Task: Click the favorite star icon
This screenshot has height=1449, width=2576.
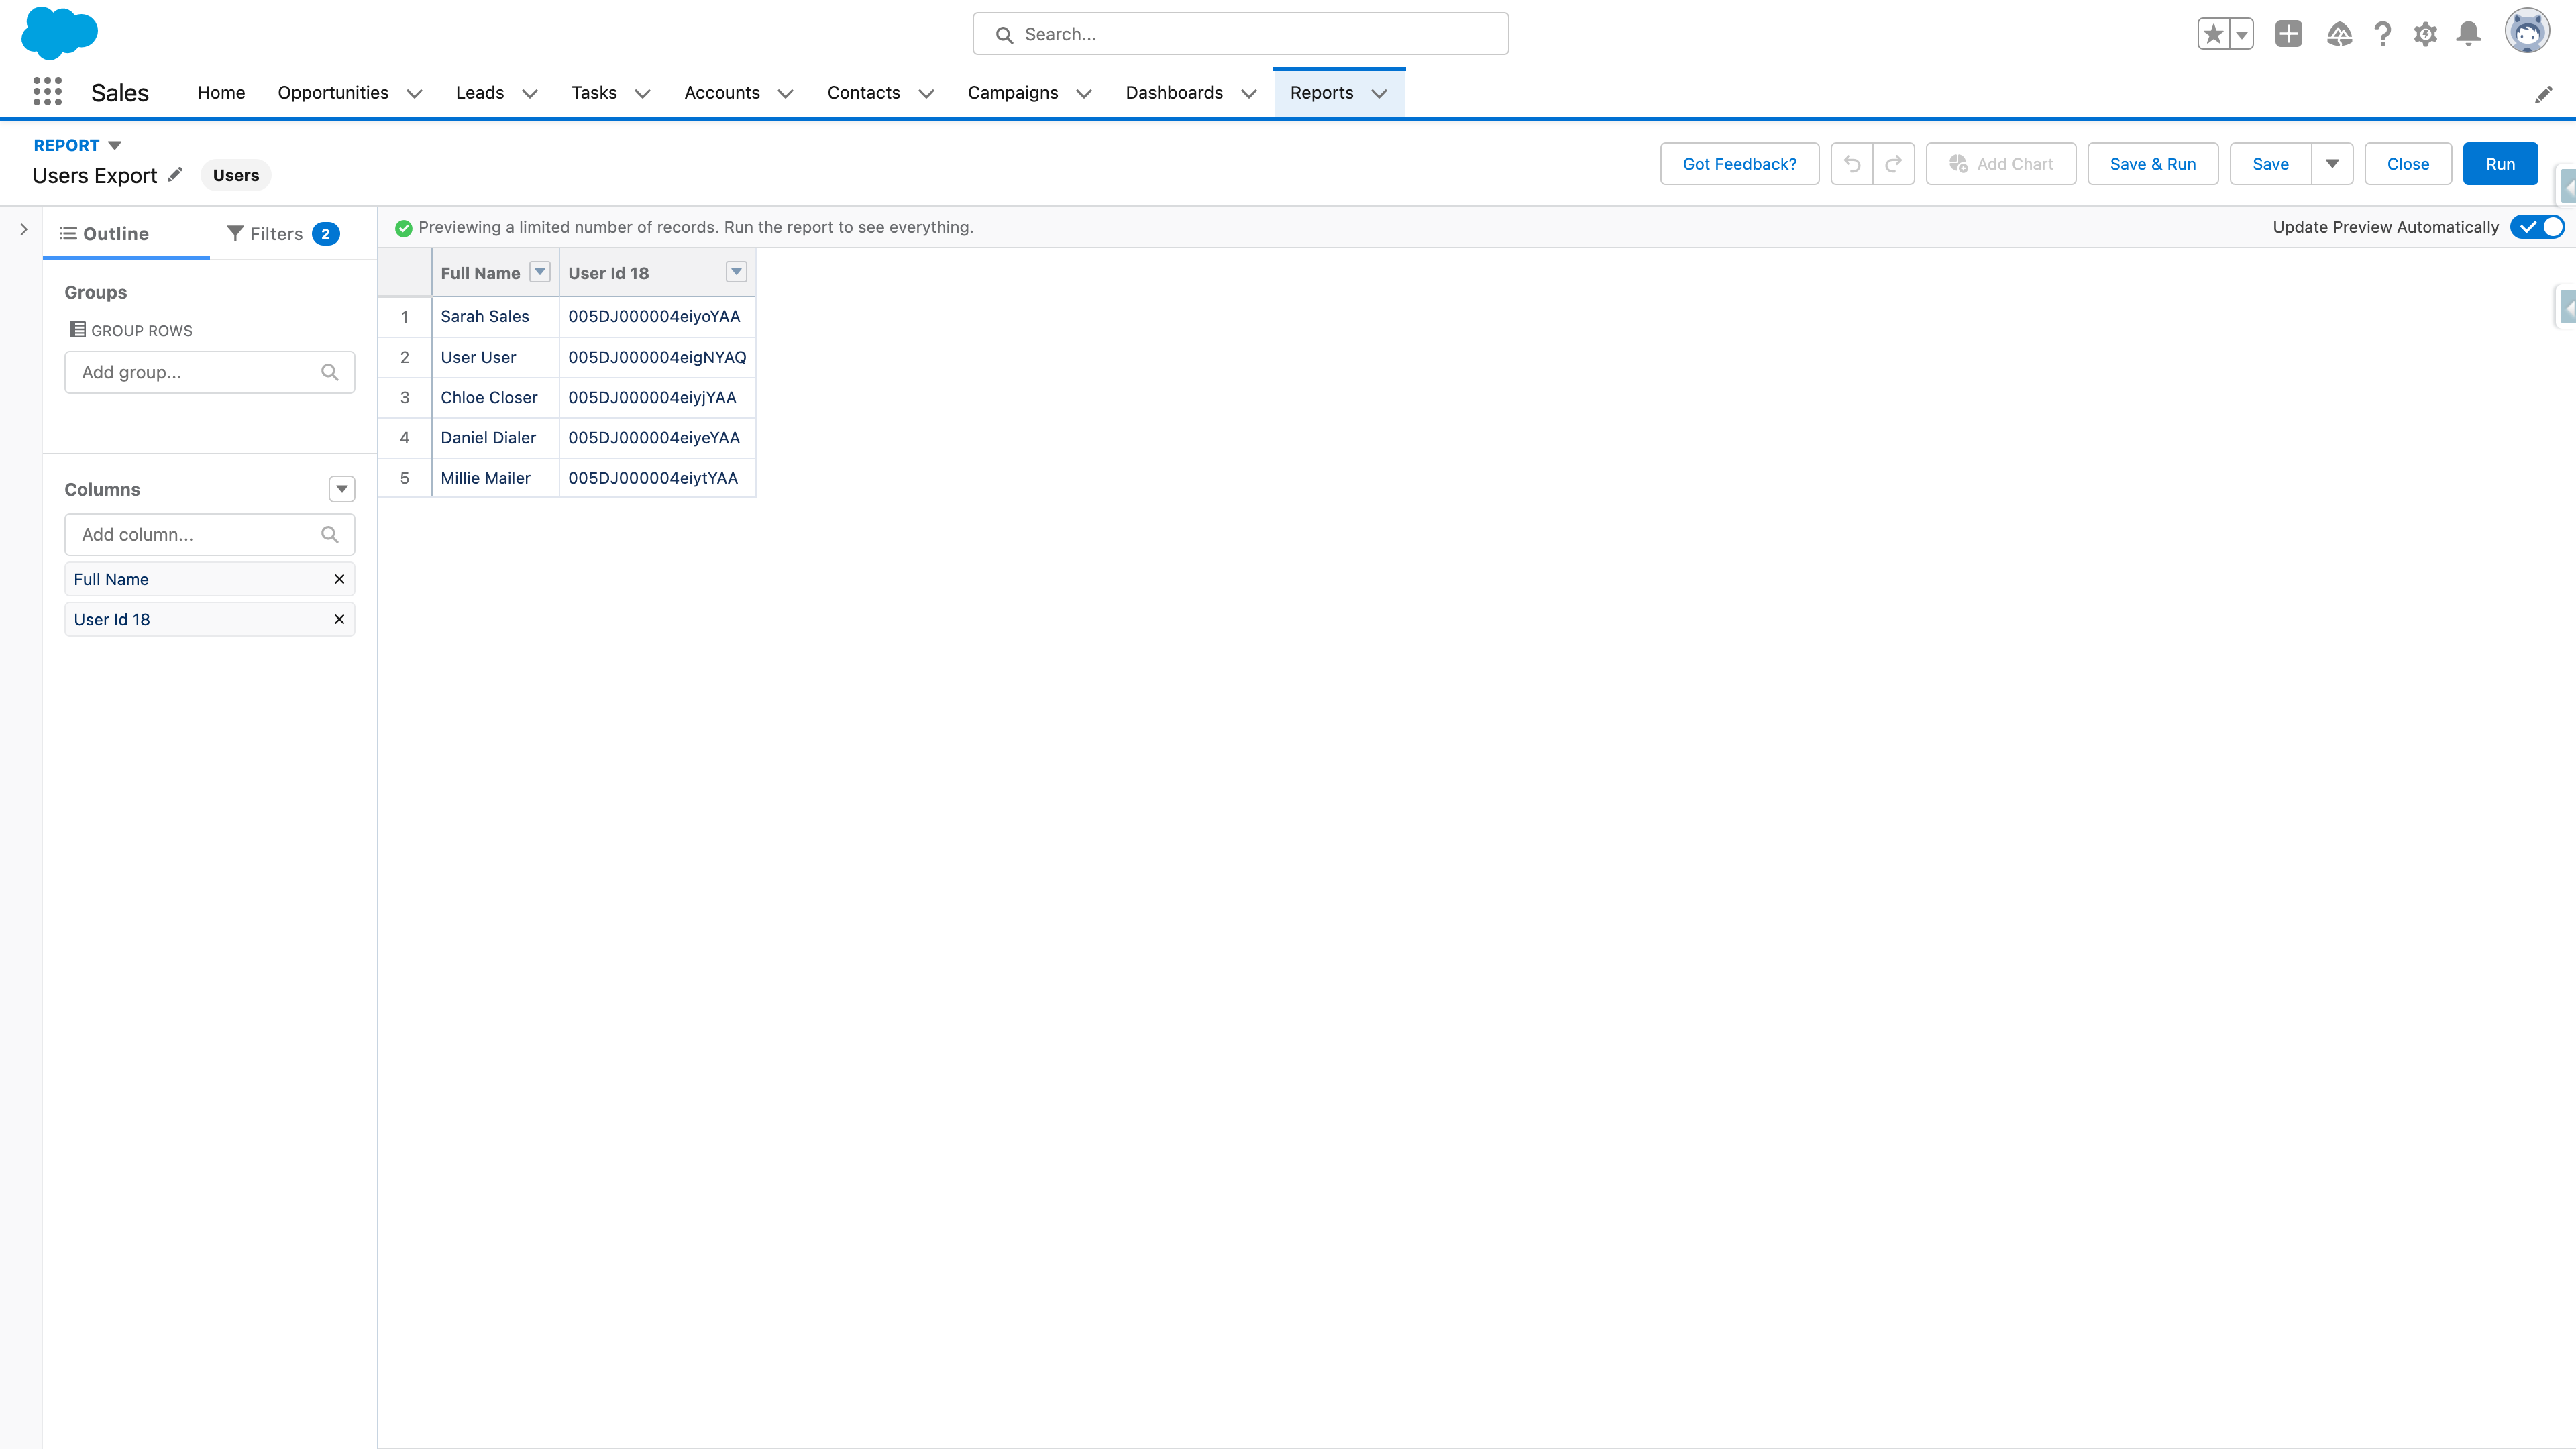Action: click(2212, 33)
